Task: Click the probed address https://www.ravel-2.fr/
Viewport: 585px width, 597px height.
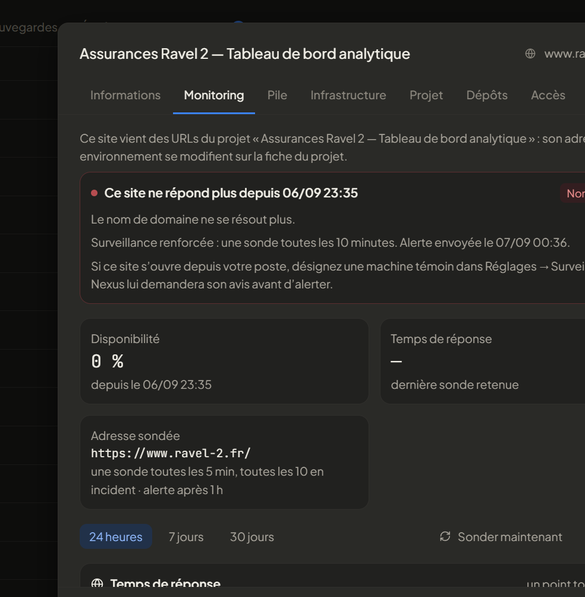Action: click(x=171, y=453)
